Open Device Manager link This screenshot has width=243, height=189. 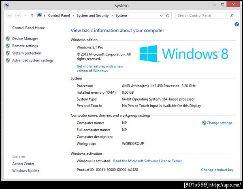[25, 39]
